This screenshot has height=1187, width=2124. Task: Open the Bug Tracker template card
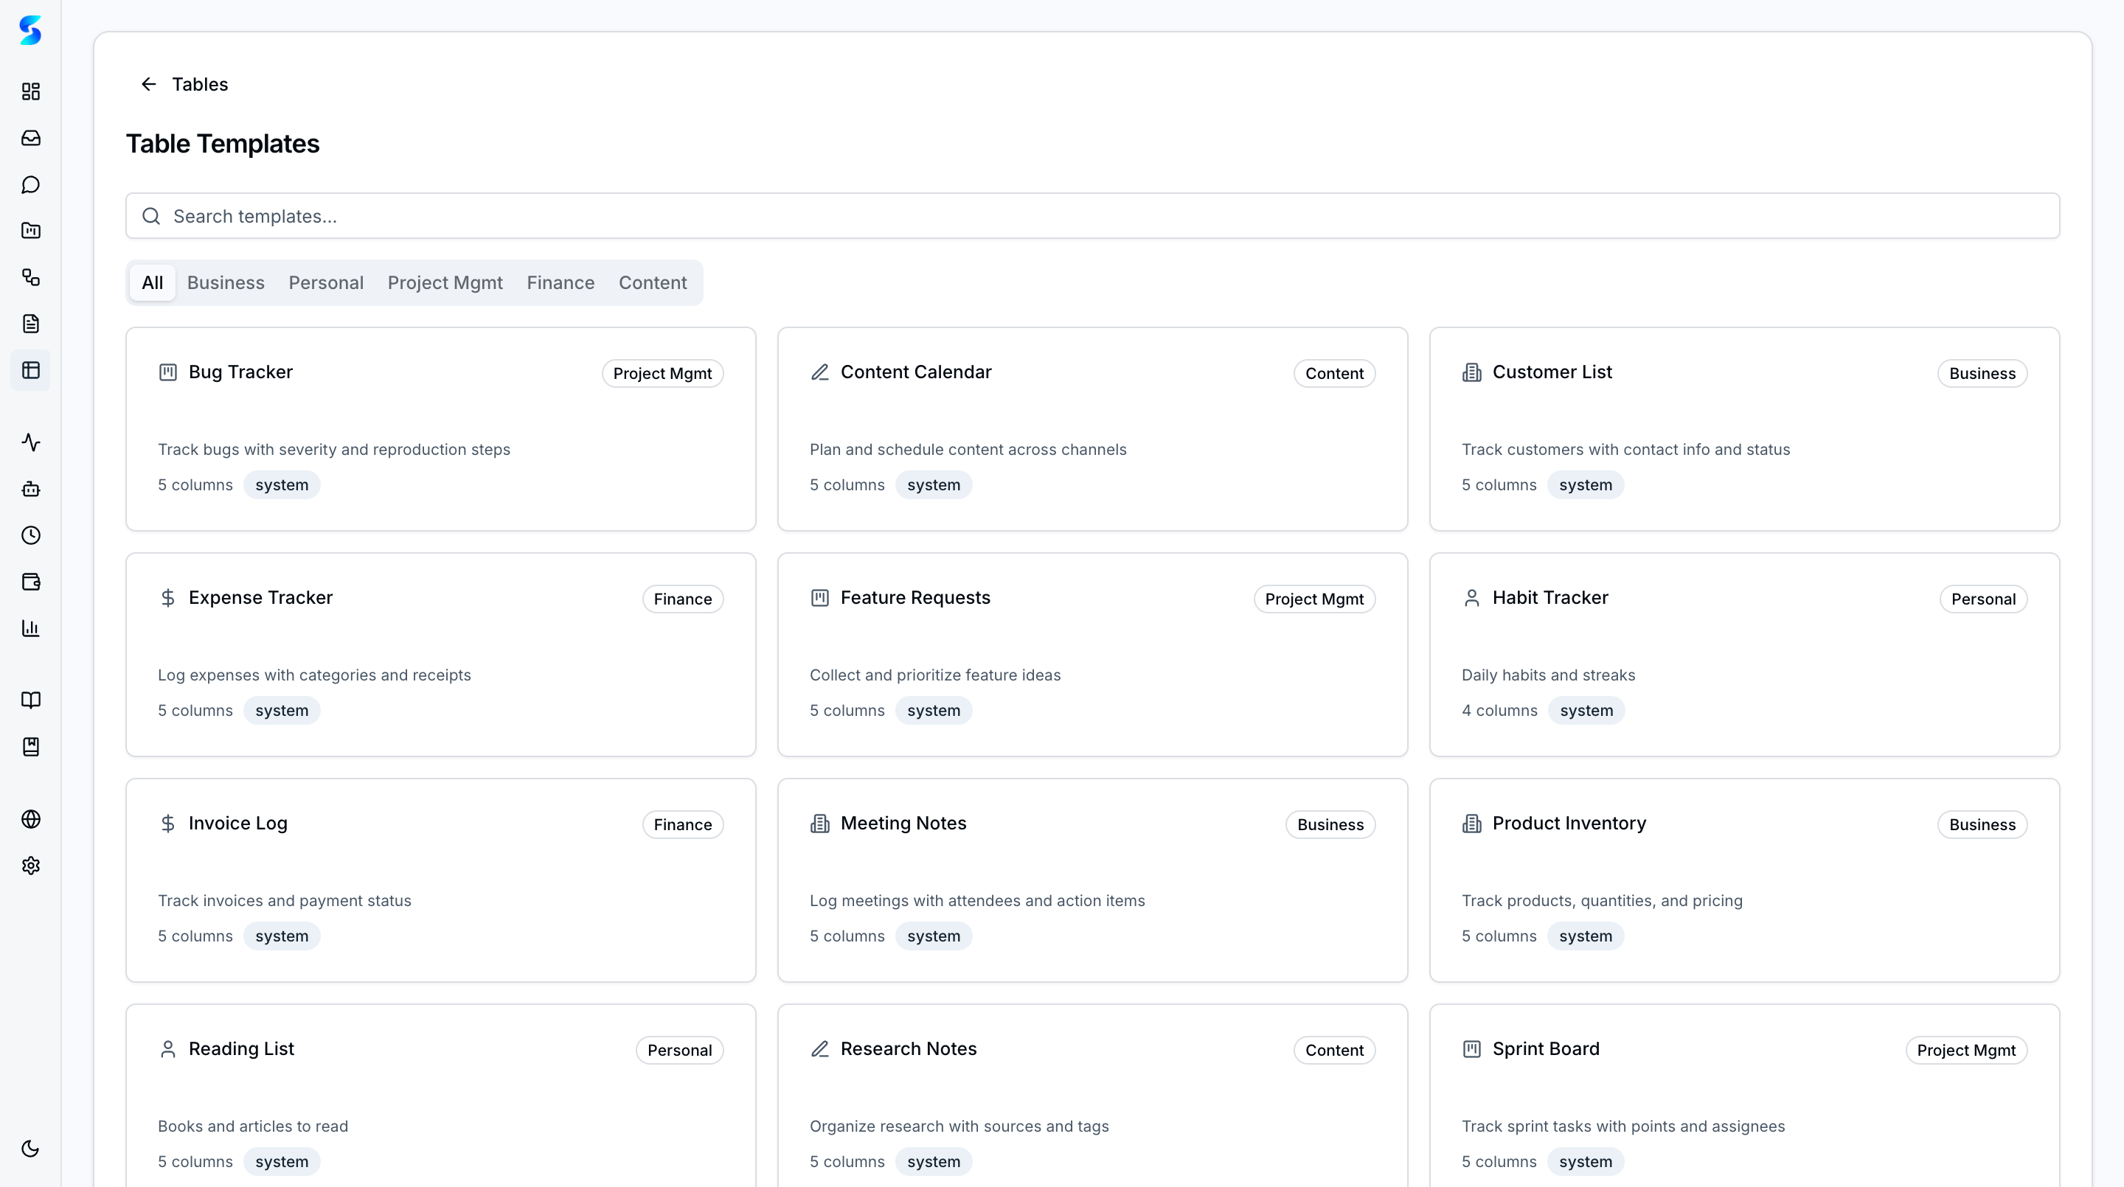pos(441,428)
